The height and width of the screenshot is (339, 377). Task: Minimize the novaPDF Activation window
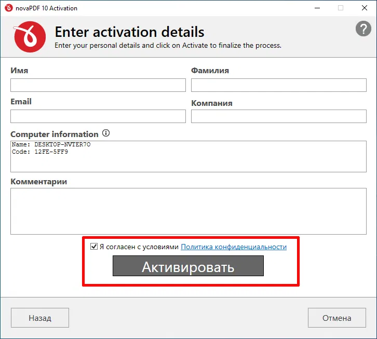[317, 8]
